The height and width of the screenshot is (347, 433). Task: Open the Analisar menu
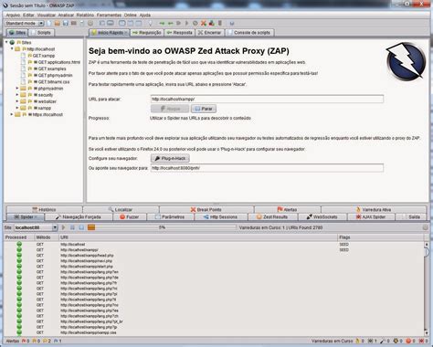(x=66, y=15)
